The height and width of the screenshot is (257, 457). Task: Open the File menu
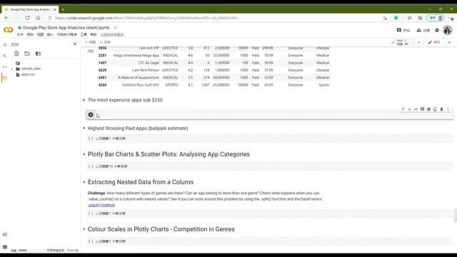20,34
